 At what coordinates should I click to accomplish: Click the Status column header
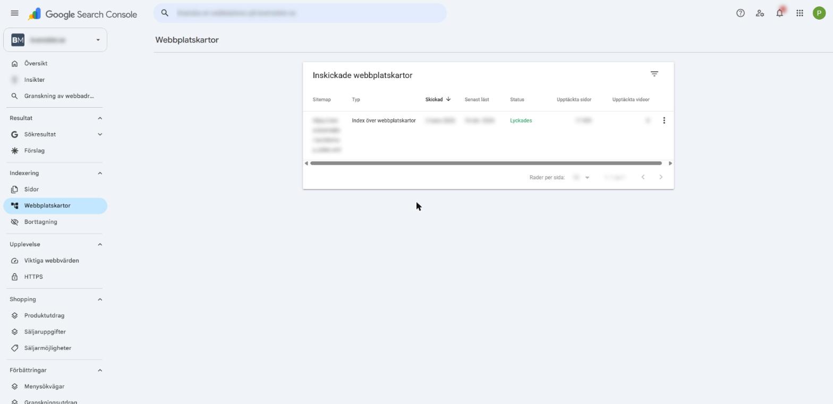coord(517,99)
